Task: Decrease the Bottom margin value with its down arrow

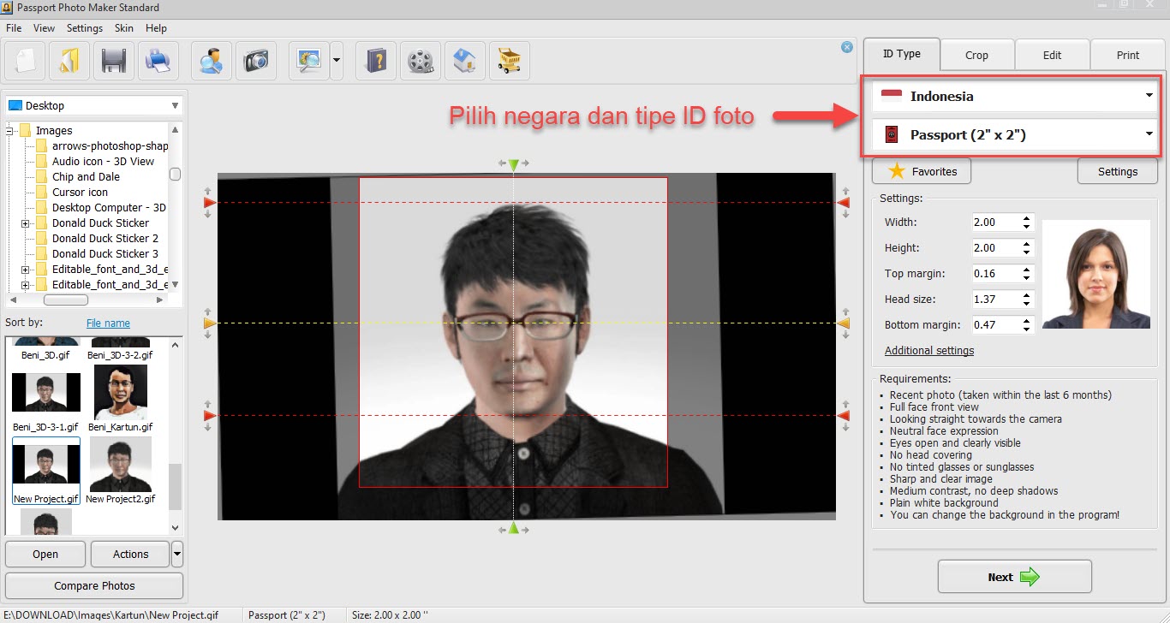Action: [x=1027, y=329]
